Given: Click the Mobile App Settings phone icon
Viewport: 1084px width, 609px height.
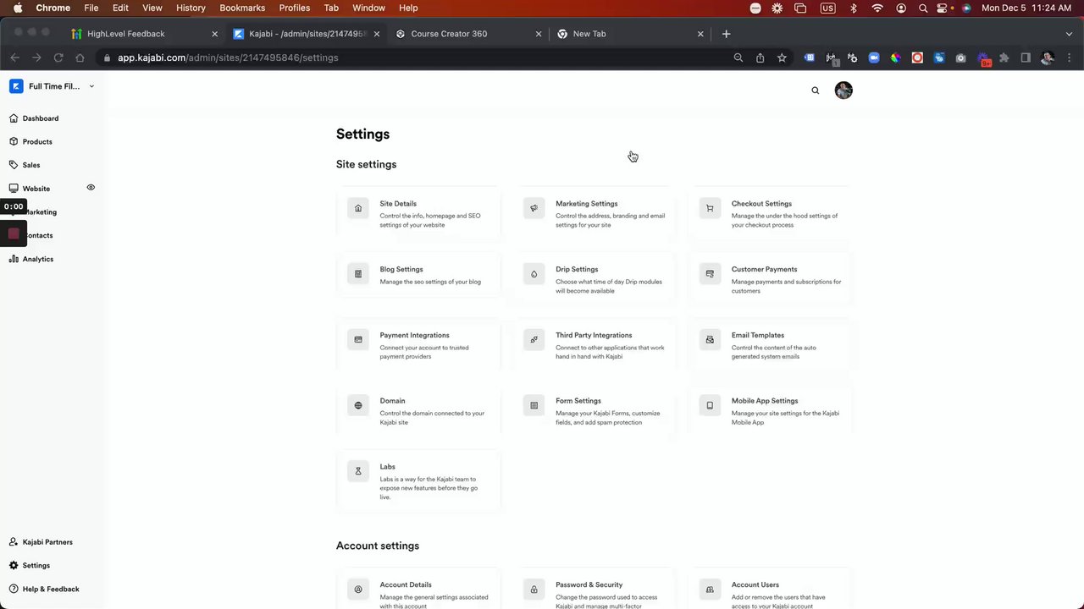Looking at the screenshot, I should [x=710, y=405].
